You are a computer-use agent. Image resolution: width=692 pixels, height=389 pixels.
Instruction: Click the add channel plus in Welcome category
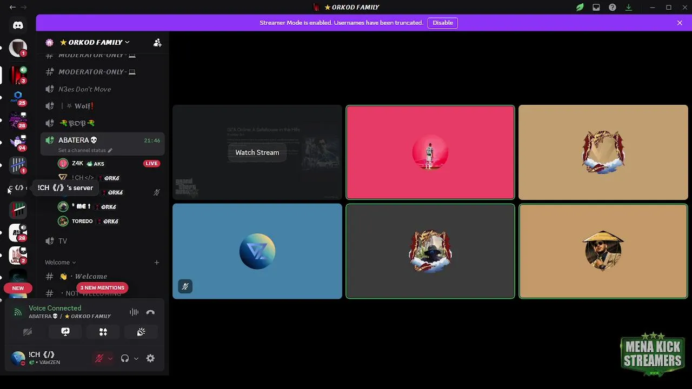[157, 263]
